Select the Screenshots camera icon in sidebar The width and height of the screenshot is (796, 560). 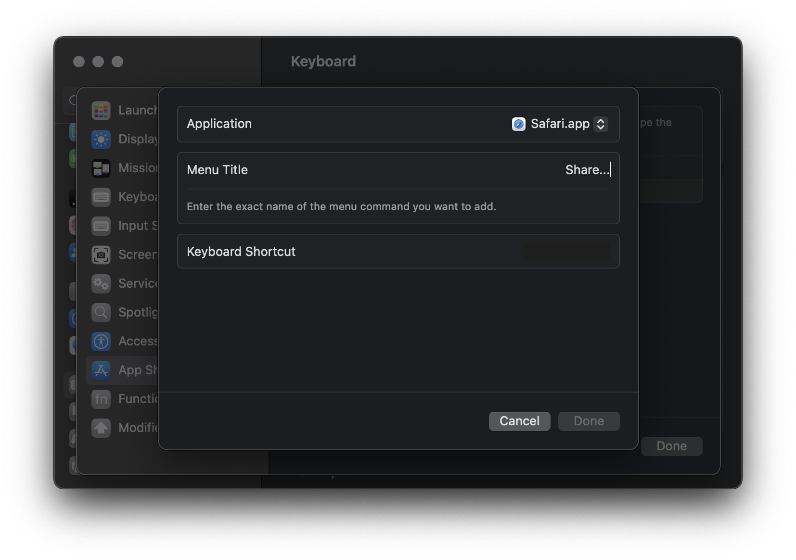(x=101, y=255)
